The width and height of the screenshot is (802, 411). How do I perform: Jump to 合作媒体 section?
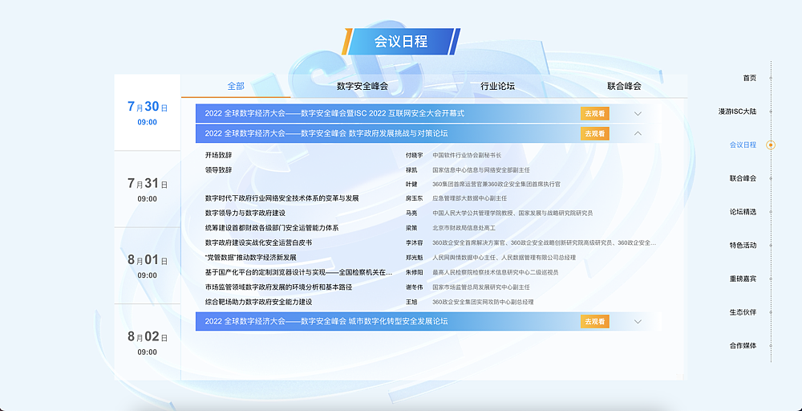743,345
